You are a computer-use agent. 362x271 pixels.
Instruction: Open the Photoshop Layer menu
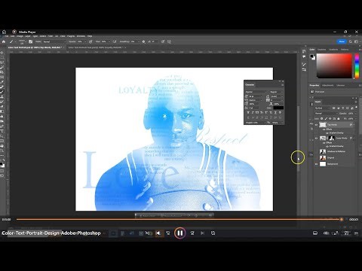coord(28,36)
